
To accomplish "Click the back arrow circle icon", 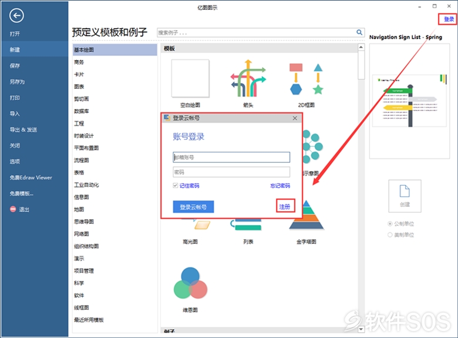I will [x=16, y=15].
